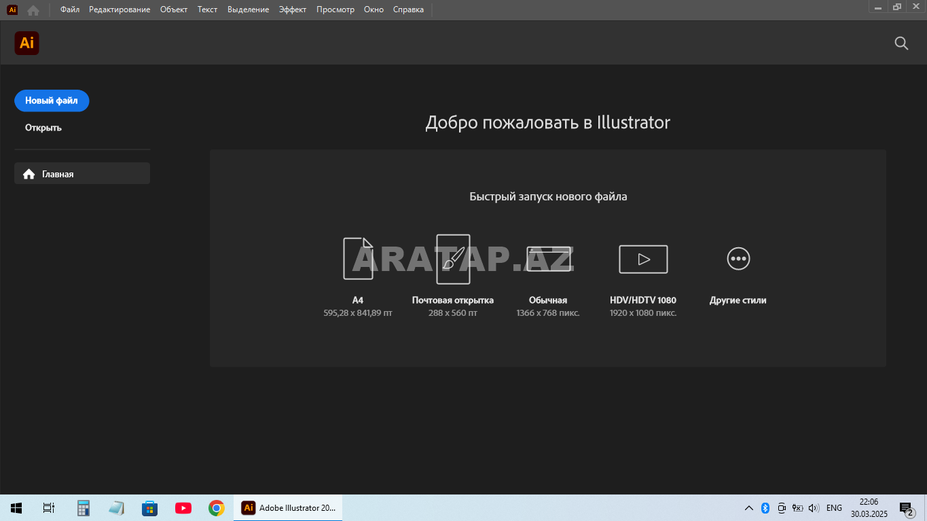Open YouTube taskbar icon
This screenshot has height=521, width=927.
[x=183, y=508]
